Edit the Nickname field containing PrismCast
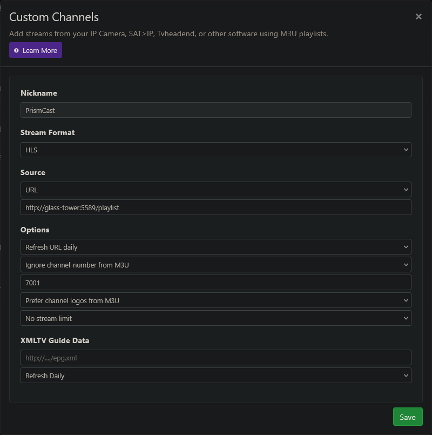The width and height of the screenshot is (432, 435). (x=215, y=110)
